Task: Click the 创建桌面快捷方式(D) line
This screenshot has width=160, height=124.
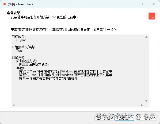Action: (x=34, y=64)
